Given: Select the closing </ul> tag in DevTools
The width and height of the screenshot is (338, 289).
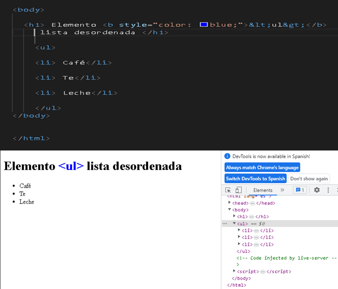Looking at the screenshot, I should click(244, 251).
